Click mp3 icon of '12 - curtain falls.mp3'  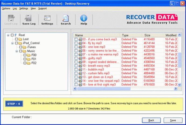coord(80,73)
